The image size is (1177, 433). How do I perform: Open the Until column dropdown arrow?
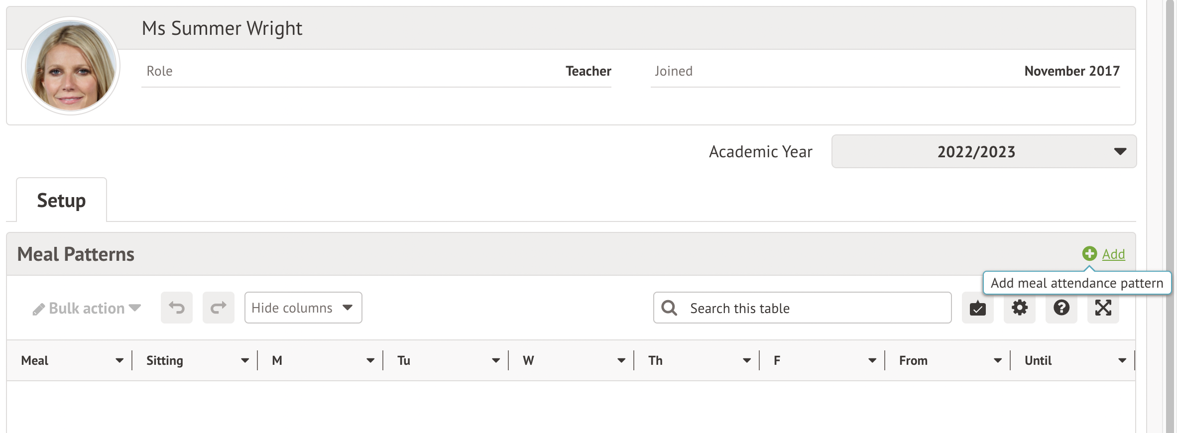pyautogui.click(x=1122, y=361)
